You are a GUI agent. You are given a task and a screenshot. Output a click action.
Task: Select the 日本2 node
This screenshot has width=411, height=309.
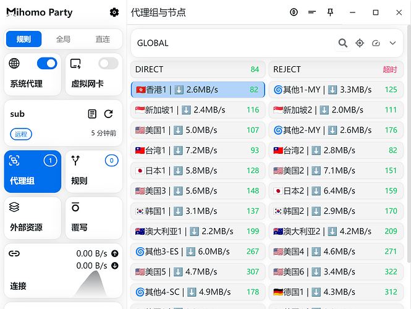[x=336, y=191]
